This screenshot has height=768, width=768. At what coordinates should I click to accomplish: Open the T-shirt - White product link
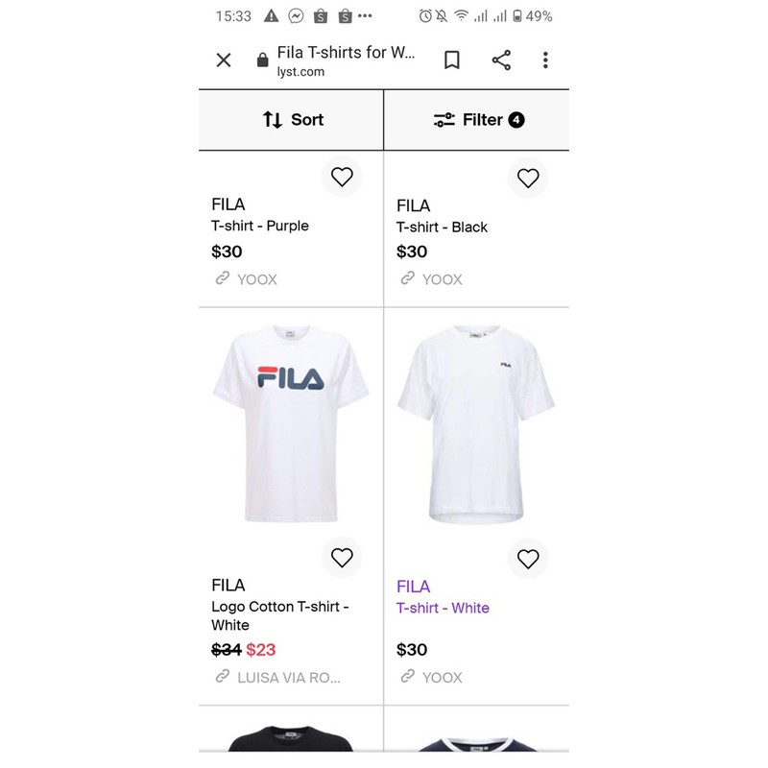[443, 608]
